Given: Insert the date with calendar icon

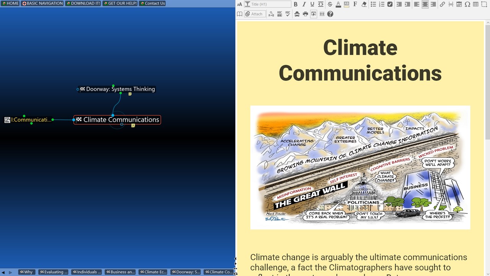Looking at the screenshot, I should pos(459,4).
